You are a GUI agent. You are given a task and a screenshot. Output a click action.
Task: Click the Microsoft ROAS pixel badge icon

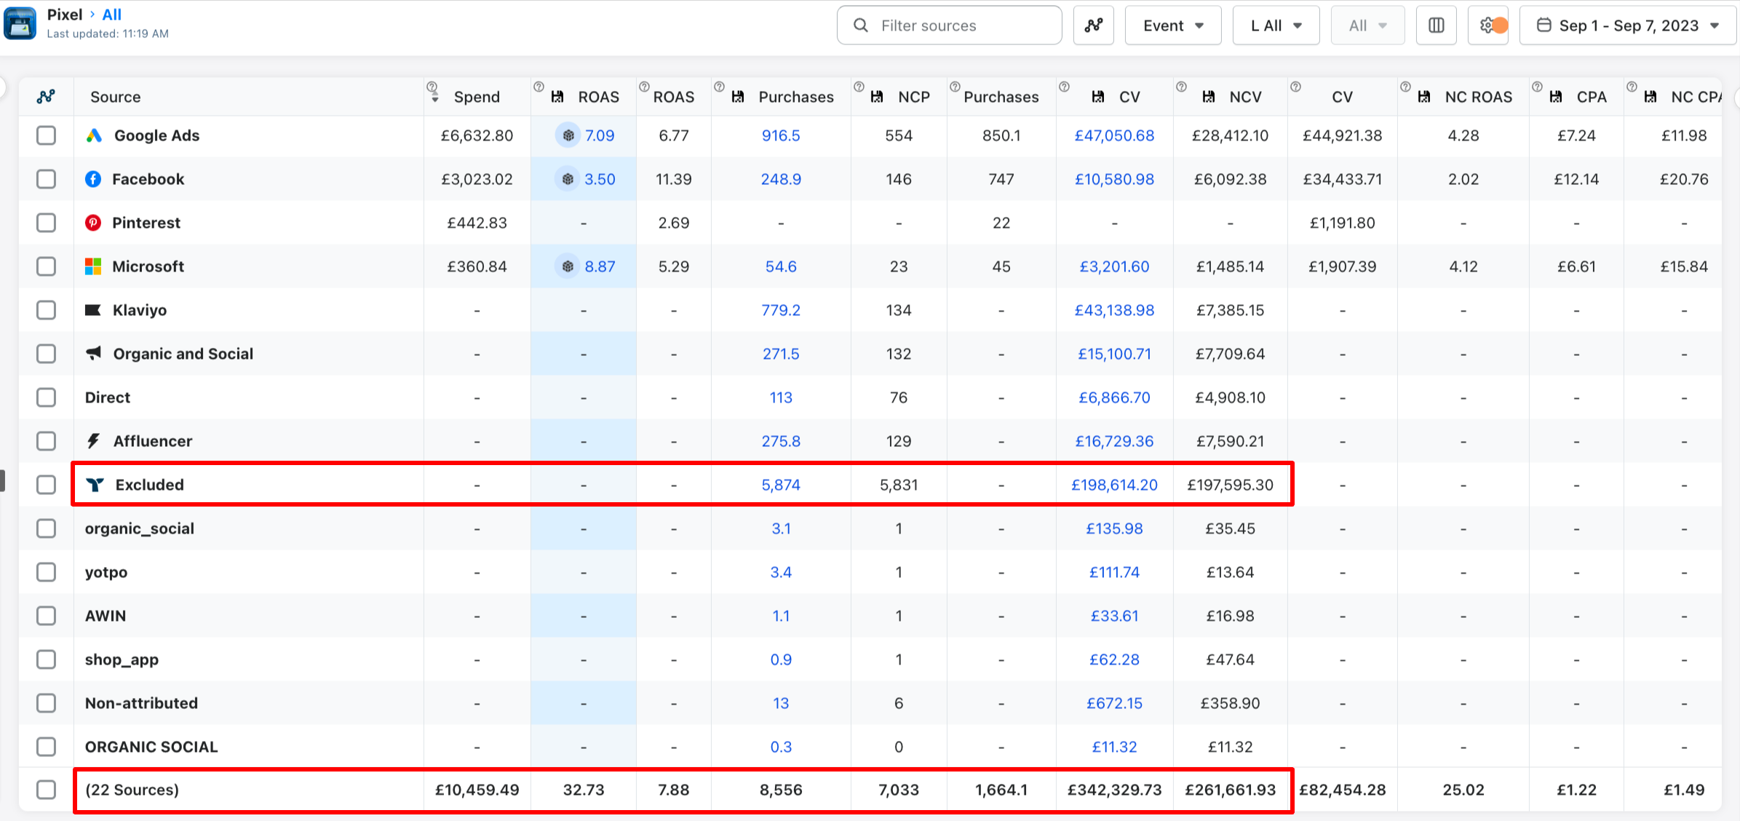[x=568, y=266]
